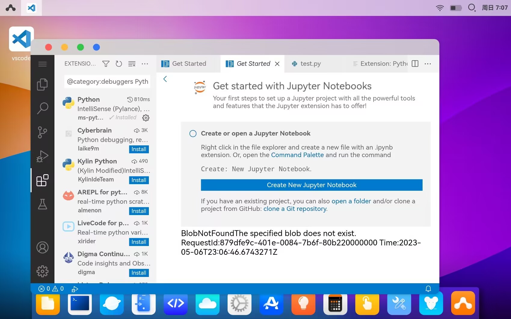Filter extensions with the funnel icon
The image size is (511, 319).
[106, 64]
